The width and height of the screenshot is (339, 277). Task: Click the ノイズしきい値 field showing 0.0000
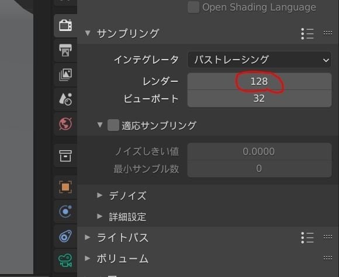(x=260, y=151)
